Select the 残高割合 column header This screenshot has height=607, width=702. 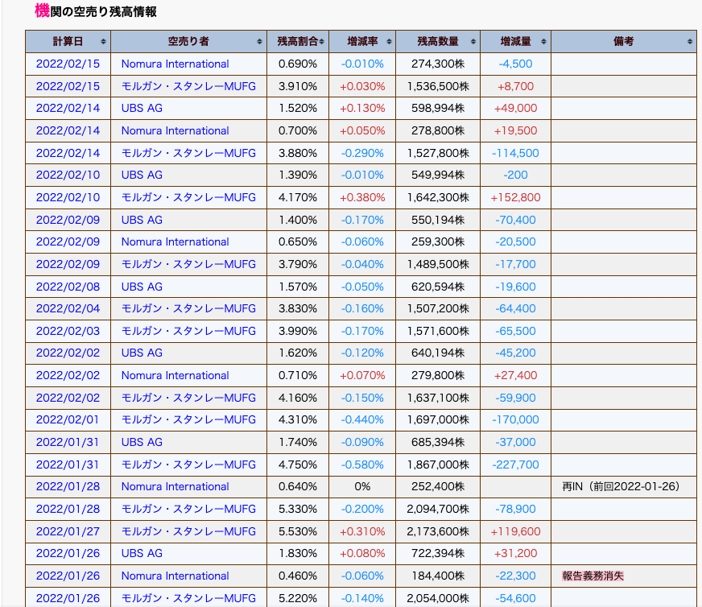pyautogui.click(x=298, y=42)
